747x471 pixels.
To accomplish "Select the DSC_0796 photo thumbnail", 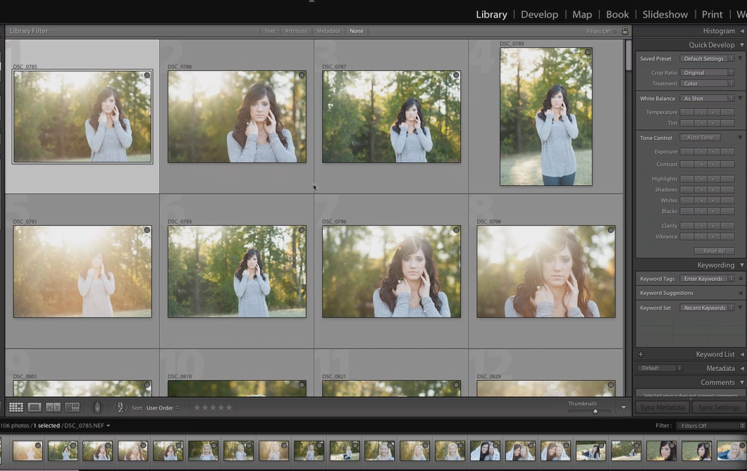I will [391, 272].
